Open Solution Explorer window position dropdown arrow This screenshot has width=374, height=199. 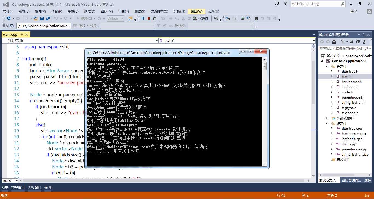[x=359, y=35]
